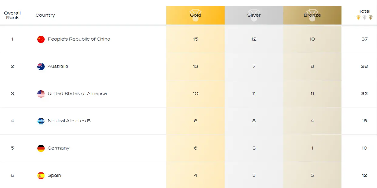377x188 pixels.
Task: Open the Australia country name link
Action: pos(58,66)
